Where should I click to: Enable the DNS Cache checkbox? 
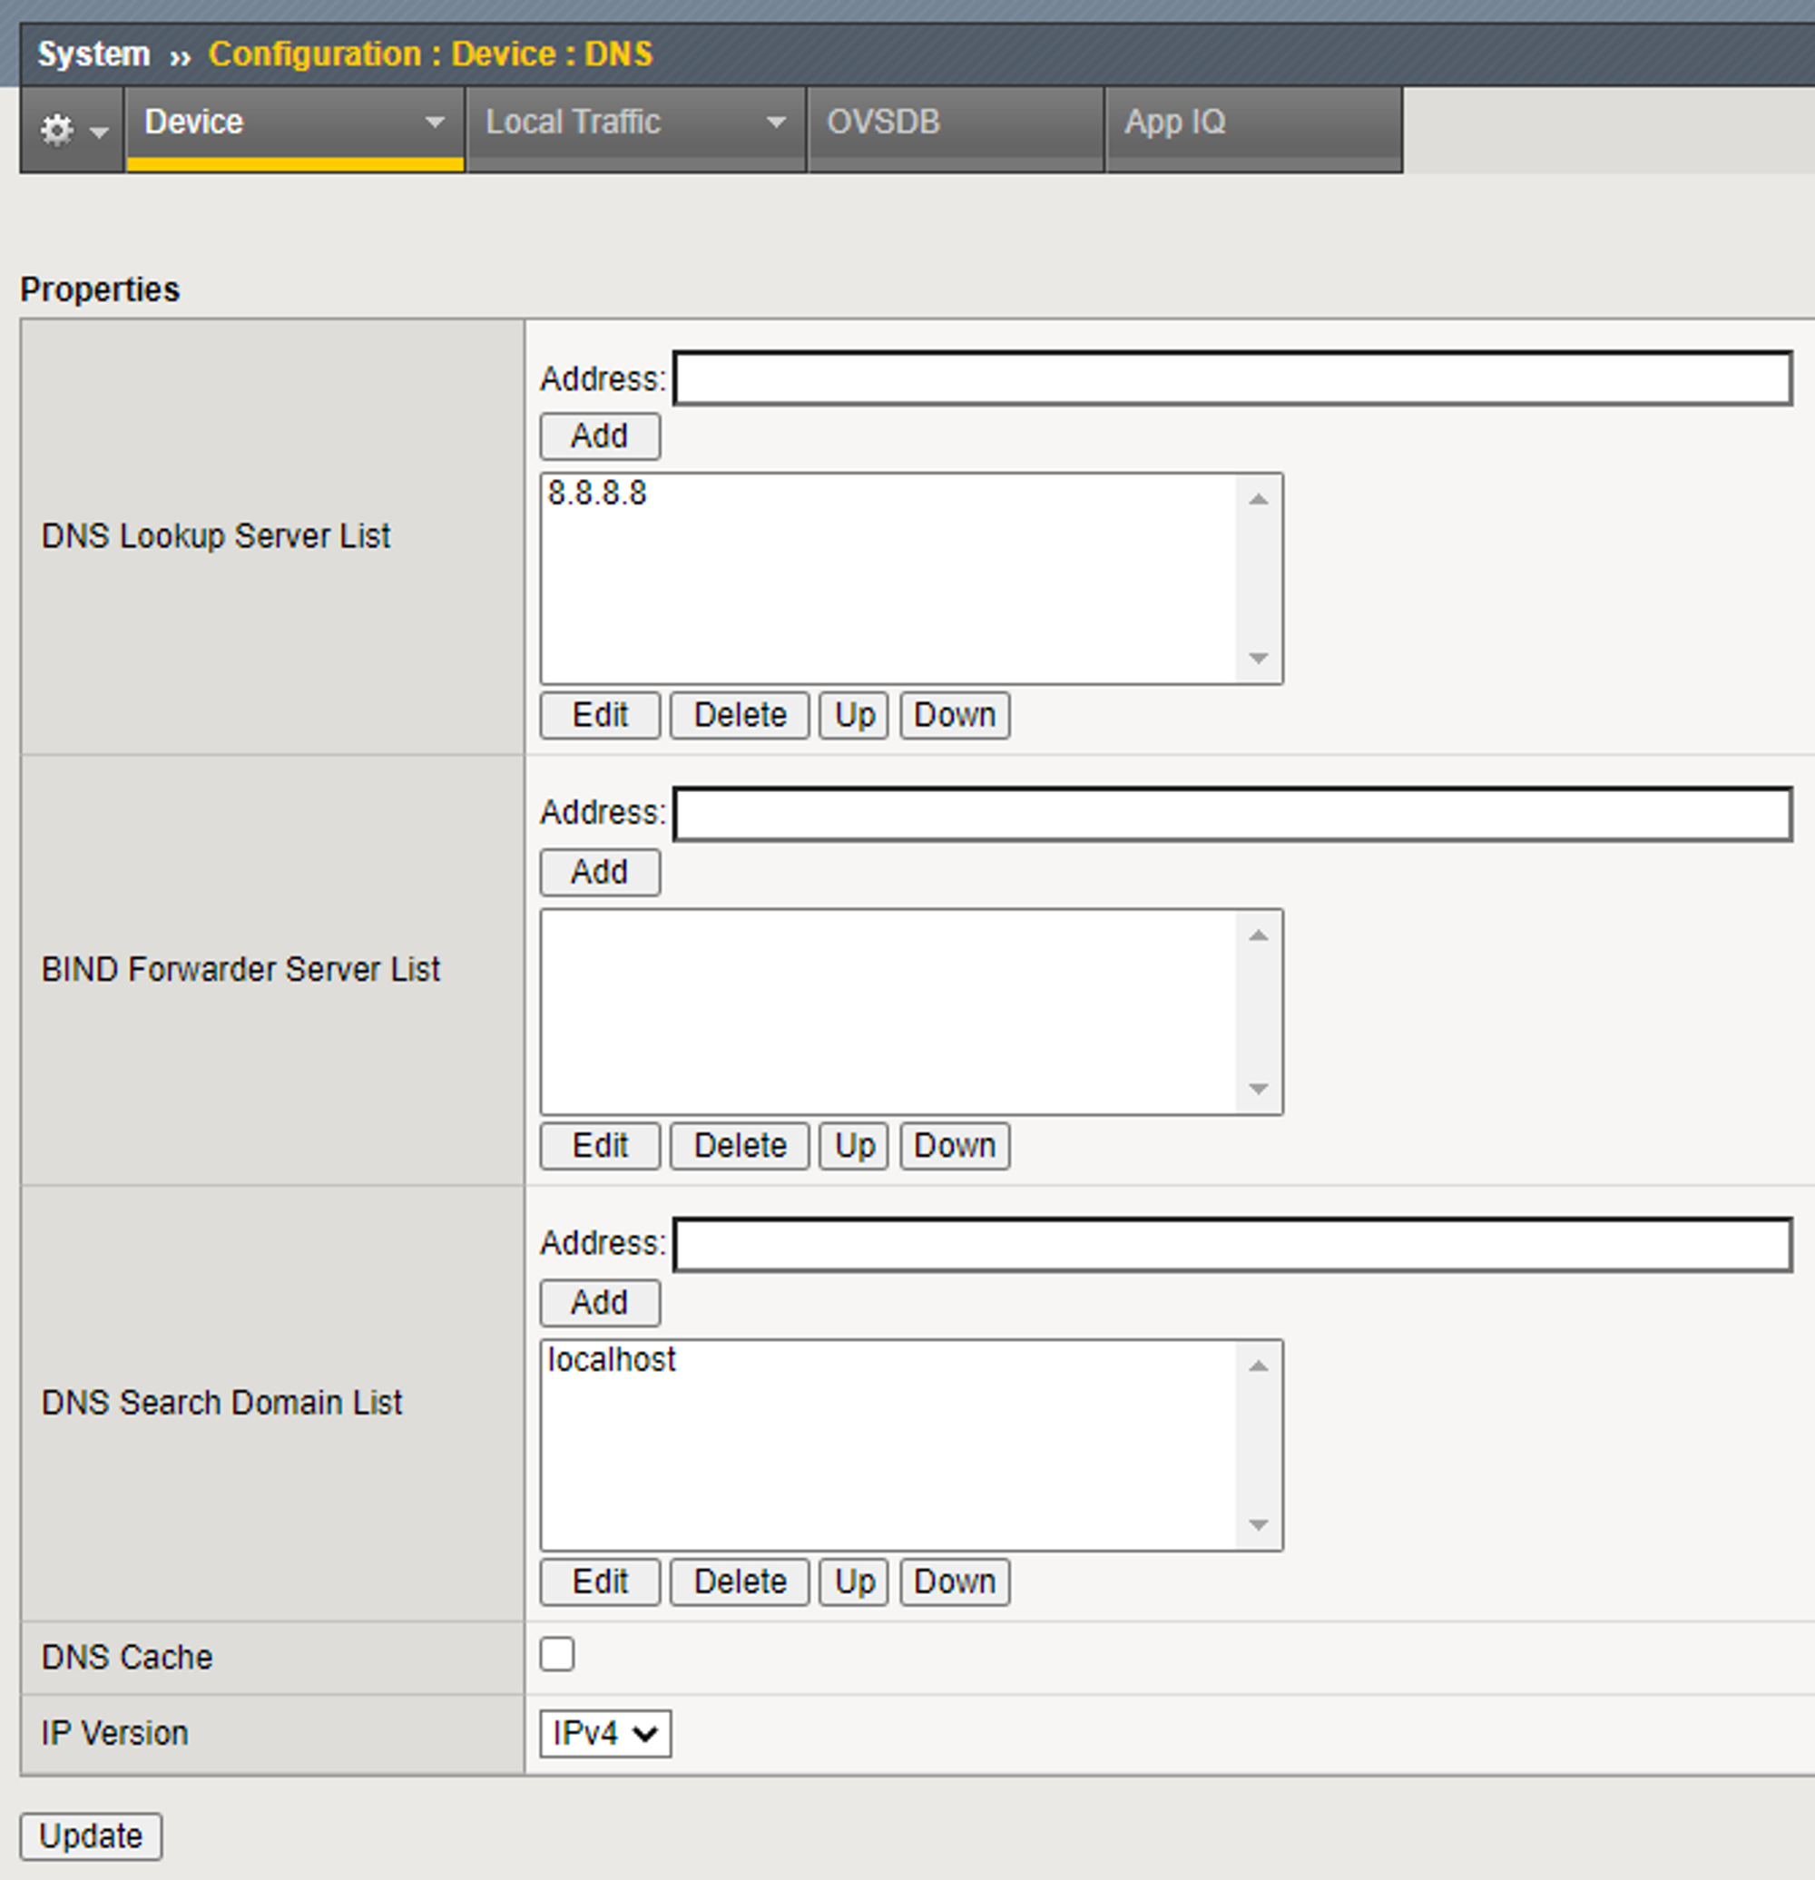click(x=556, y=1655)
